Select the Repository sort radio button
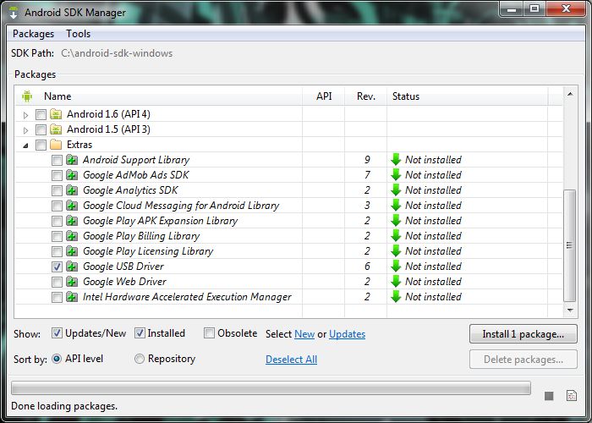Screen dimensions: 592x423 point(140,359)
